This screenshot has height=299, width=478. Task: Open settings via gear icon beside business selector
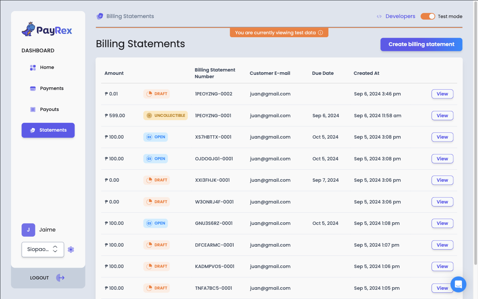pos(71,250)
